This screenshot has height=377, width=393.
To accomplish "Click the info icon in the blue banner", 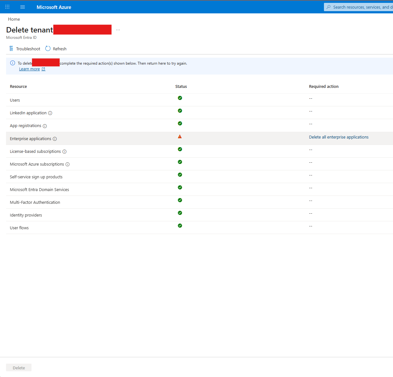I will click(13, 63).
